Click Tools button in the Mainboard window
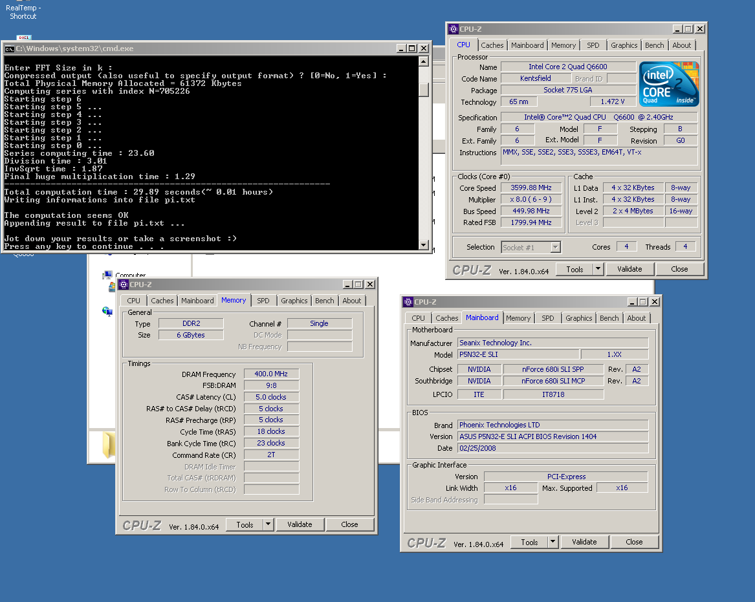This screenshot has height=602, width=755. (529, 542)
